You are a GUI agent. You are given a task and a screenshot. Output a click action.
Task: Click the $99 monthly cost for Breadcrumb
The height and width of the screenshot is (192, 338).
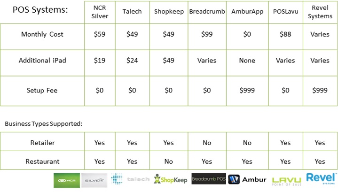click(207, 34)
